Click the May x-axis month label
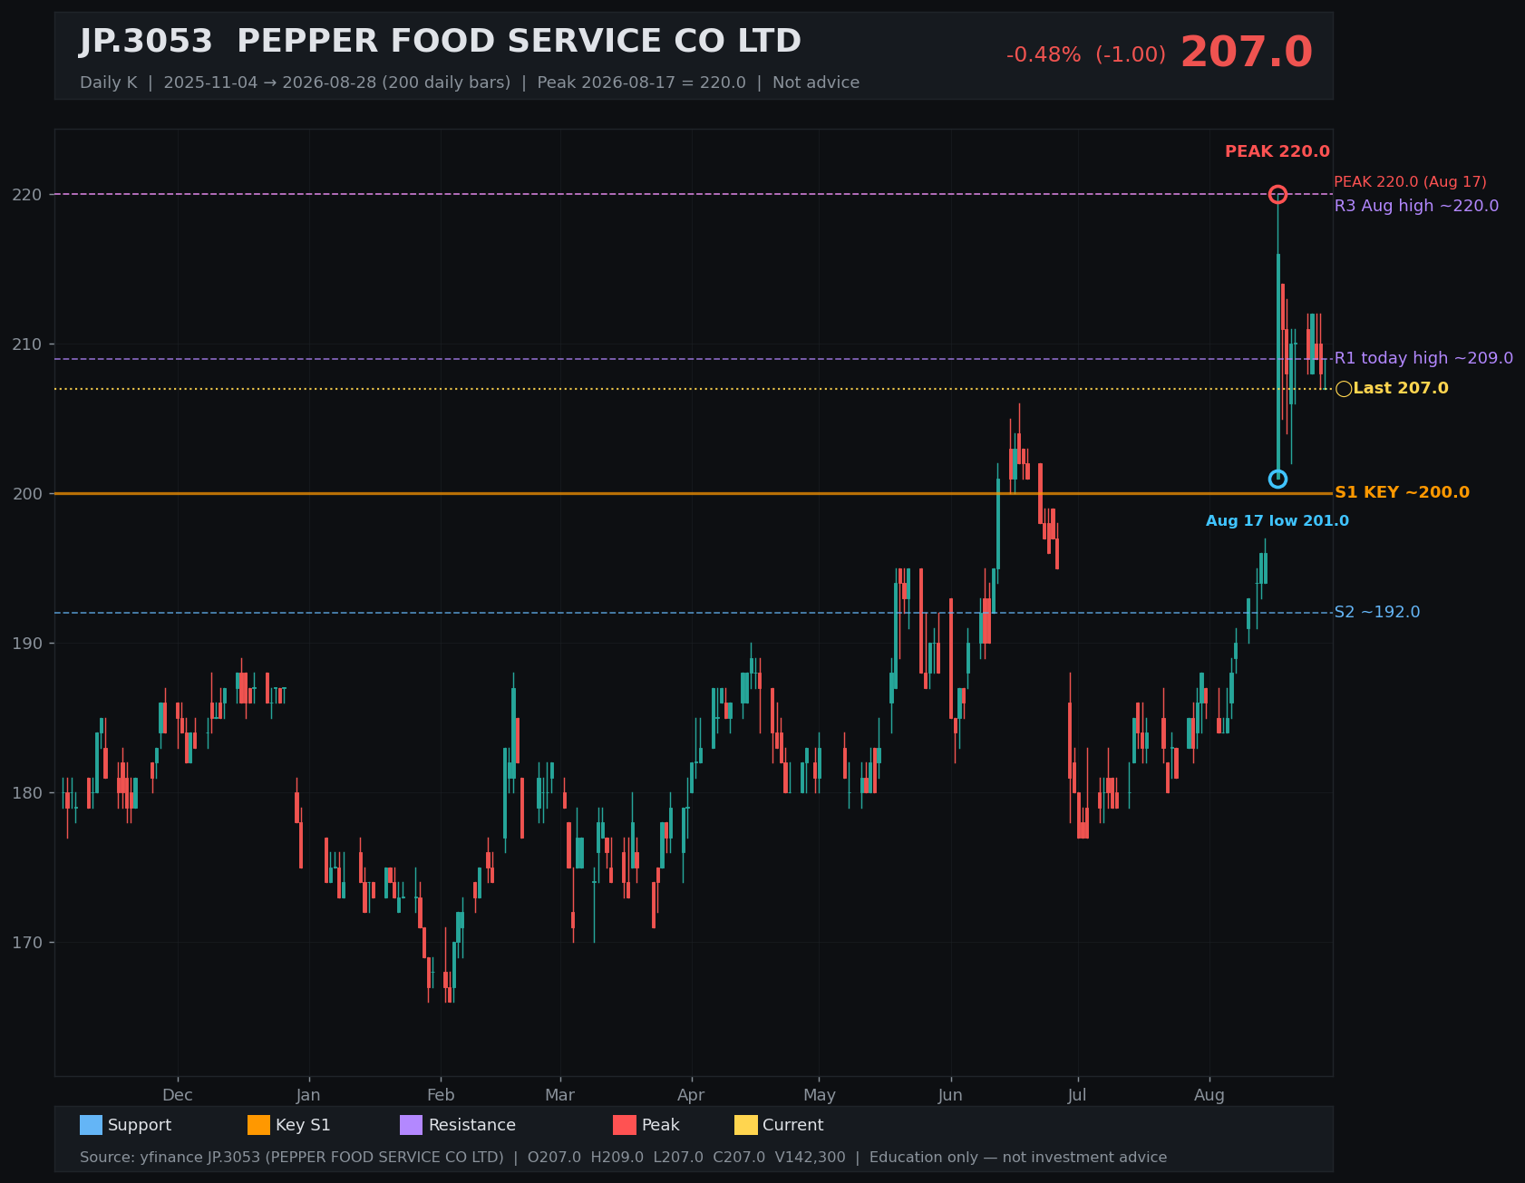The image size is (1525, 1183). point(820,1095)
